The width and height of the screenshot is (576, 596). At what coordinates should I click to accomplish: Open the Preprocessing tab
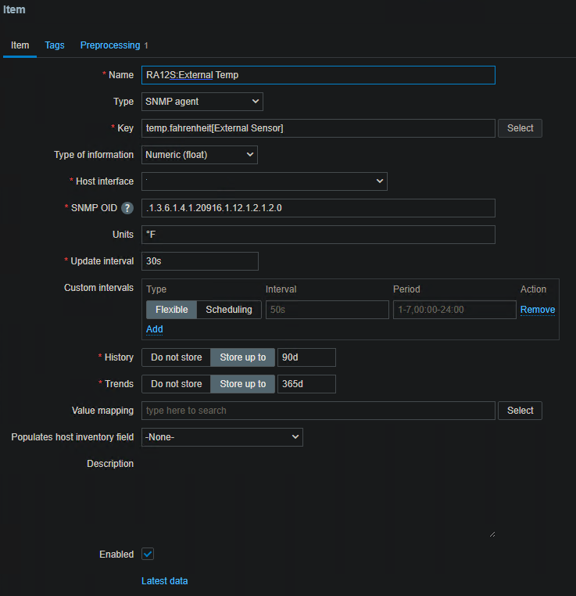click(x=110, y=45)
